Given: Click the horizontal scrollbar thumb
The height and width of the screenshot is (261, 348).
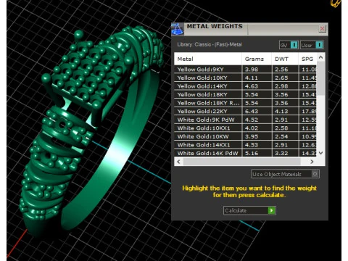Looking at the screenshot, I should (241, 162).
